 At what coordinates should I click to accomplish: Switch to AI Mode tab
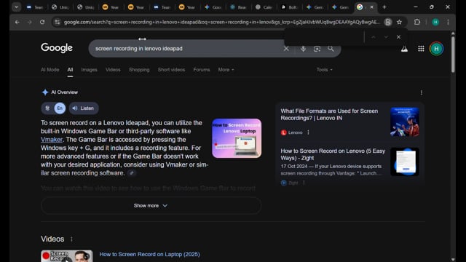point(50,70)
